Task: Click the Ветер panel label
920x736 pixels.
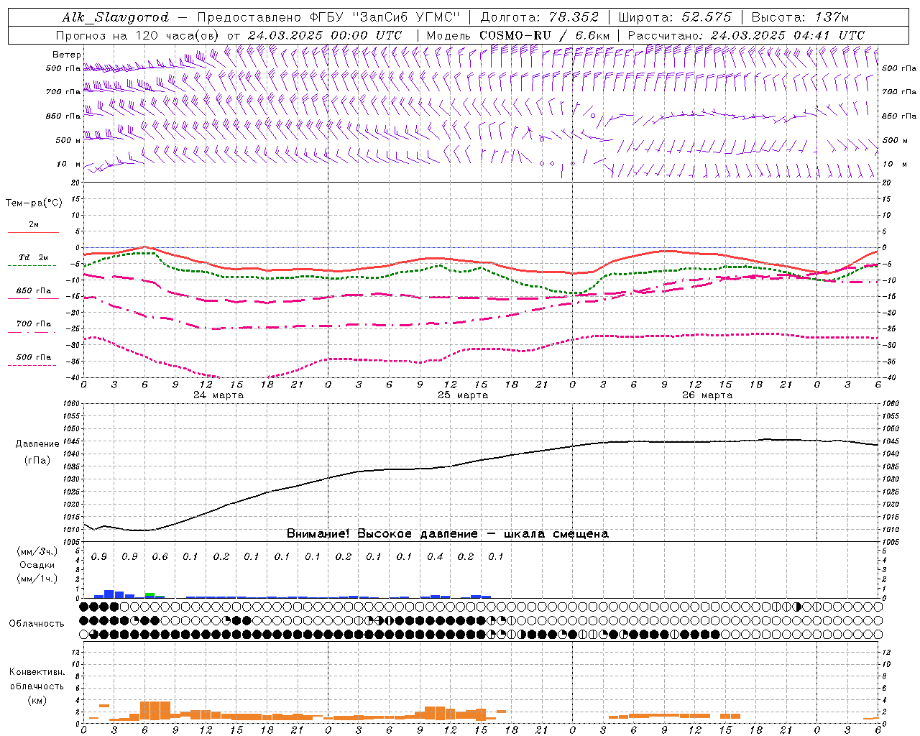Action: (67, 55)
